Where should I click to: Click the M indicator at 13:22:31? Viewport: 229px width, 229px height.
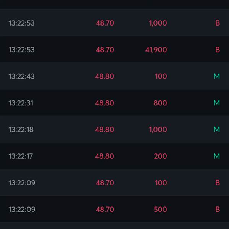pyautogui.click(x=217, y=103)
